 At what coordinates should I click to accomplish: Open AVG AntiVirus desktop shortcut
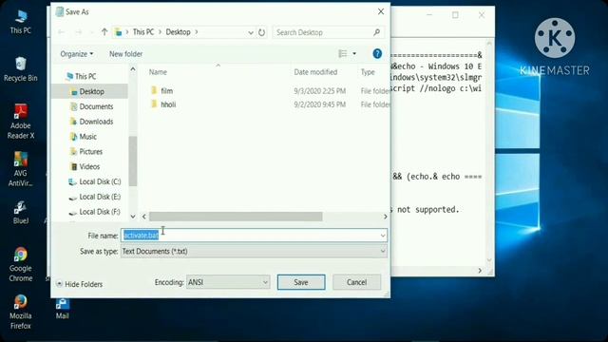(x=21, y=169)
